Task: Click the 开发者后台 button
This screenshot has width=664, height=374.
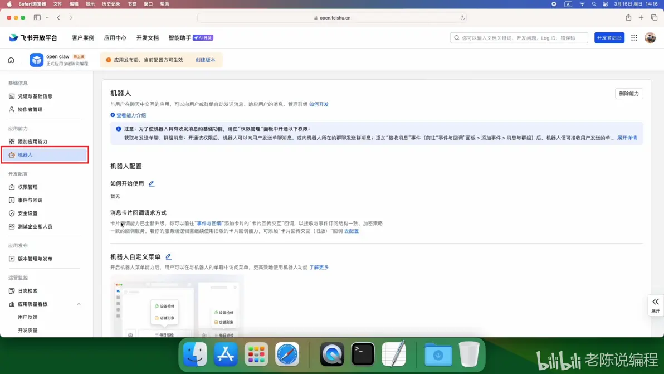Action: (x=609, y=38)
